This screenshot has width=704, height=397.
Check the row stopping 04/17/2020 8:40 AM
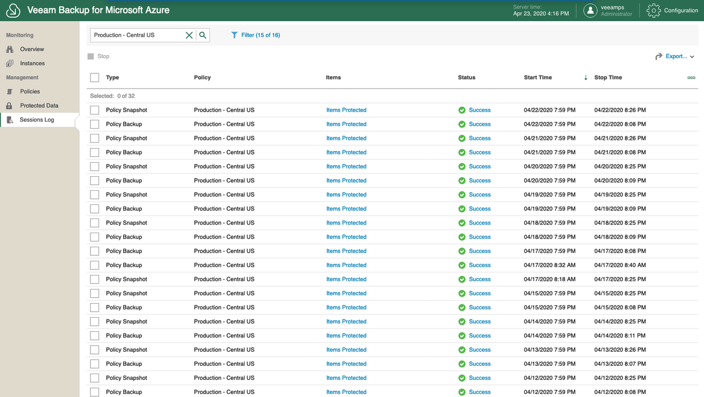click(94, 265)
